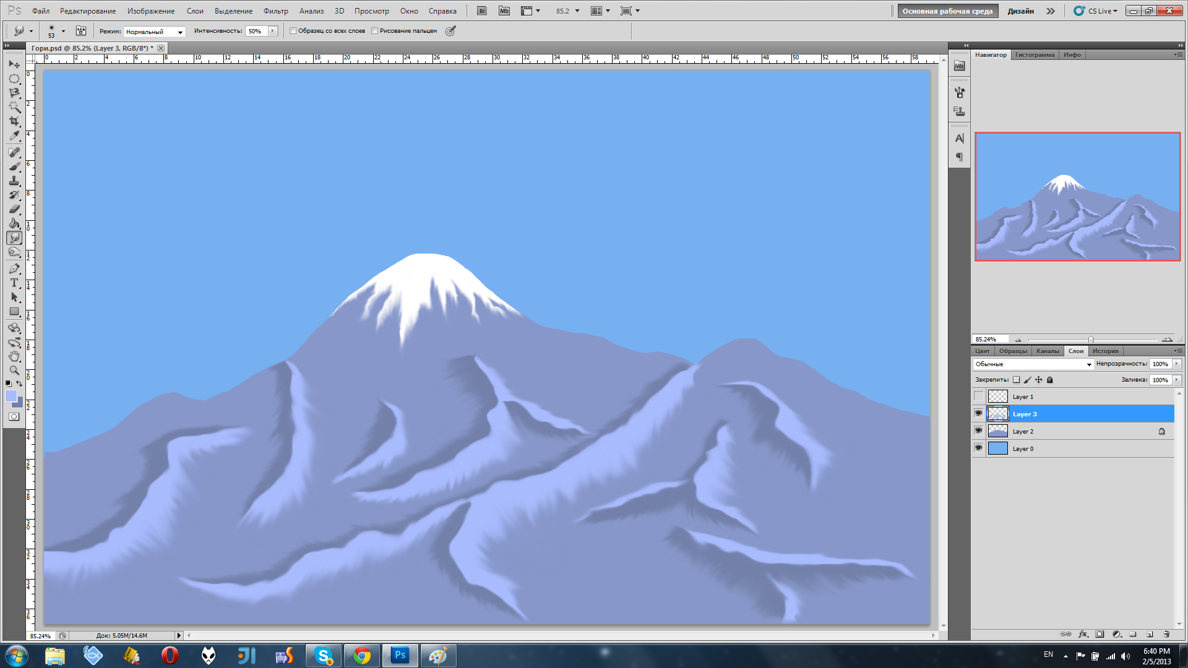
Task: Select the Type tool
Action: click(x=14, y=283)
